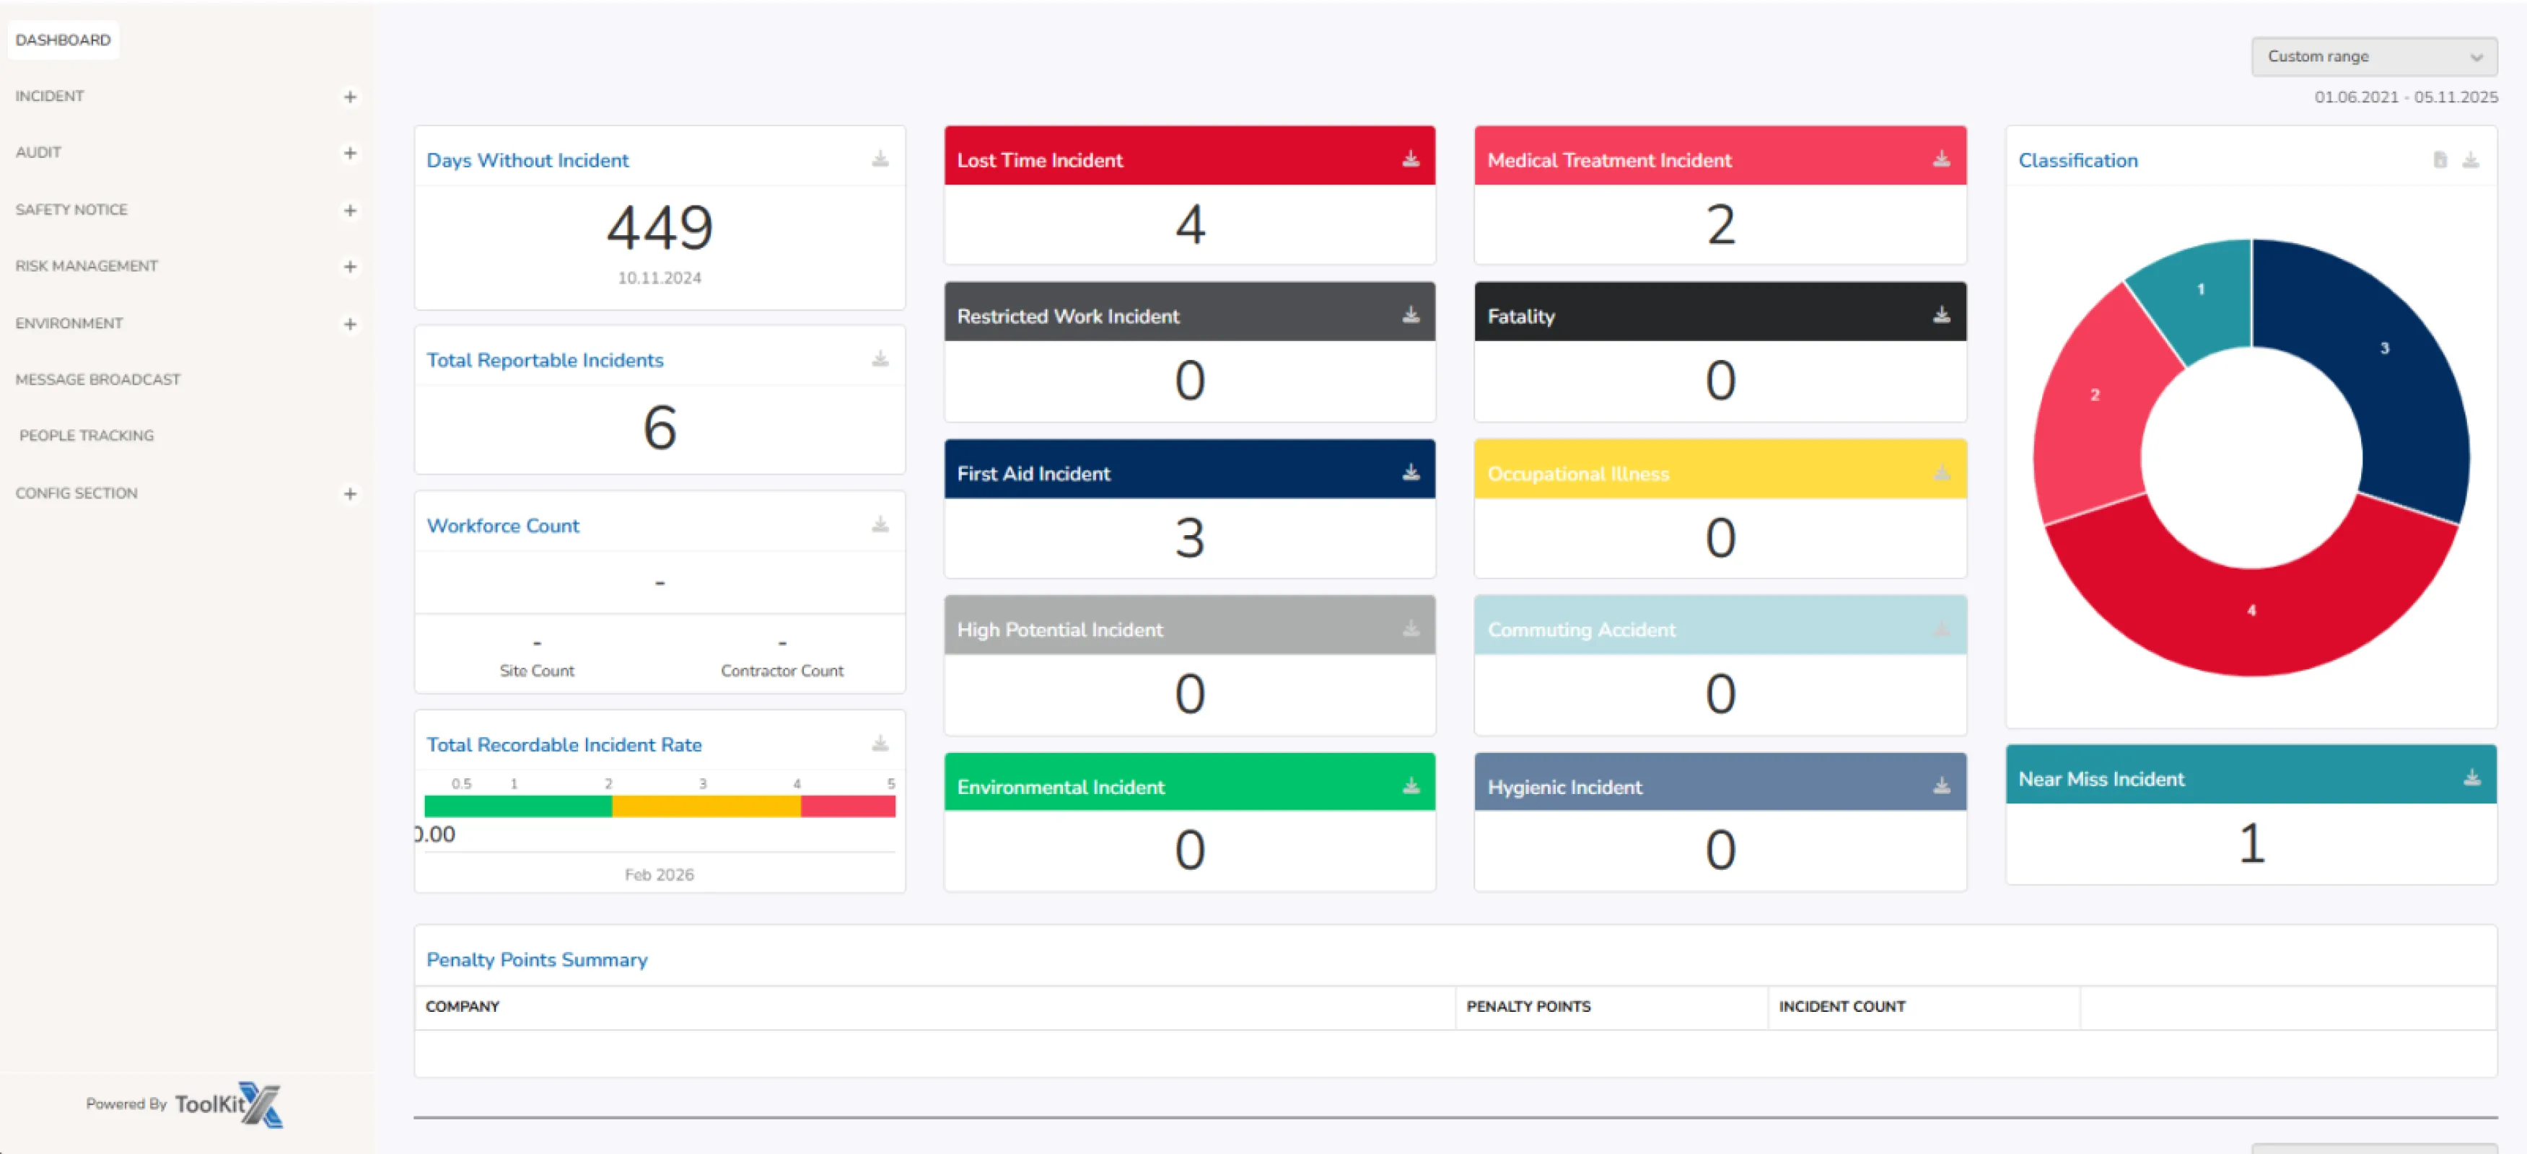Image resolution: width=2527 pixels, height=1154 pixels.
Task: Download Hygienic Incident data
Action: 1940,785
